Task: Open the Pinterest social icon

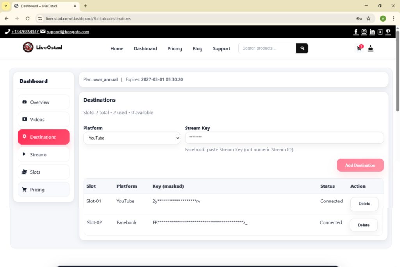Action: pyautogui.click(x=388, y=32)
